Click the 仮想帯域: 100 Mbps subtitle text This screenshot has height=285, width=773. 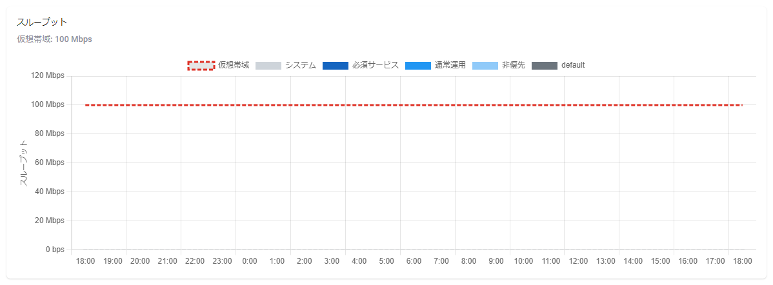click(55, 39)
